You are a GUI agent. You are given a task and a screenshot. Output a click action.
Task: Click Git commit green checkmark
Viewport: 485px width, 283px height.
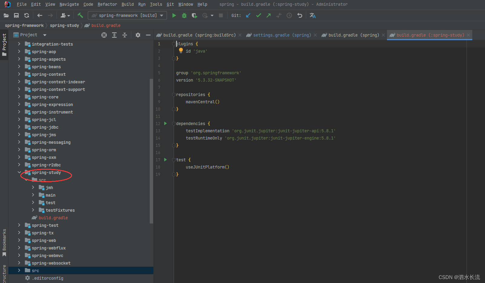coord(258,15)
